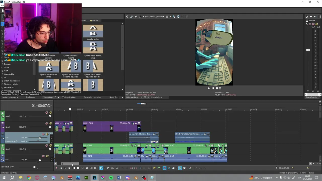
Task: Pause timeline playback
Action: [74, 168]
